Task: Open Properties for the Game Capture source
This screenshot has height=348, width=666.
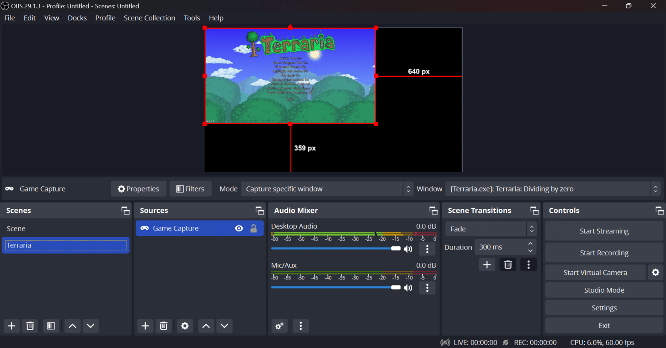Action: click(139, 189)
